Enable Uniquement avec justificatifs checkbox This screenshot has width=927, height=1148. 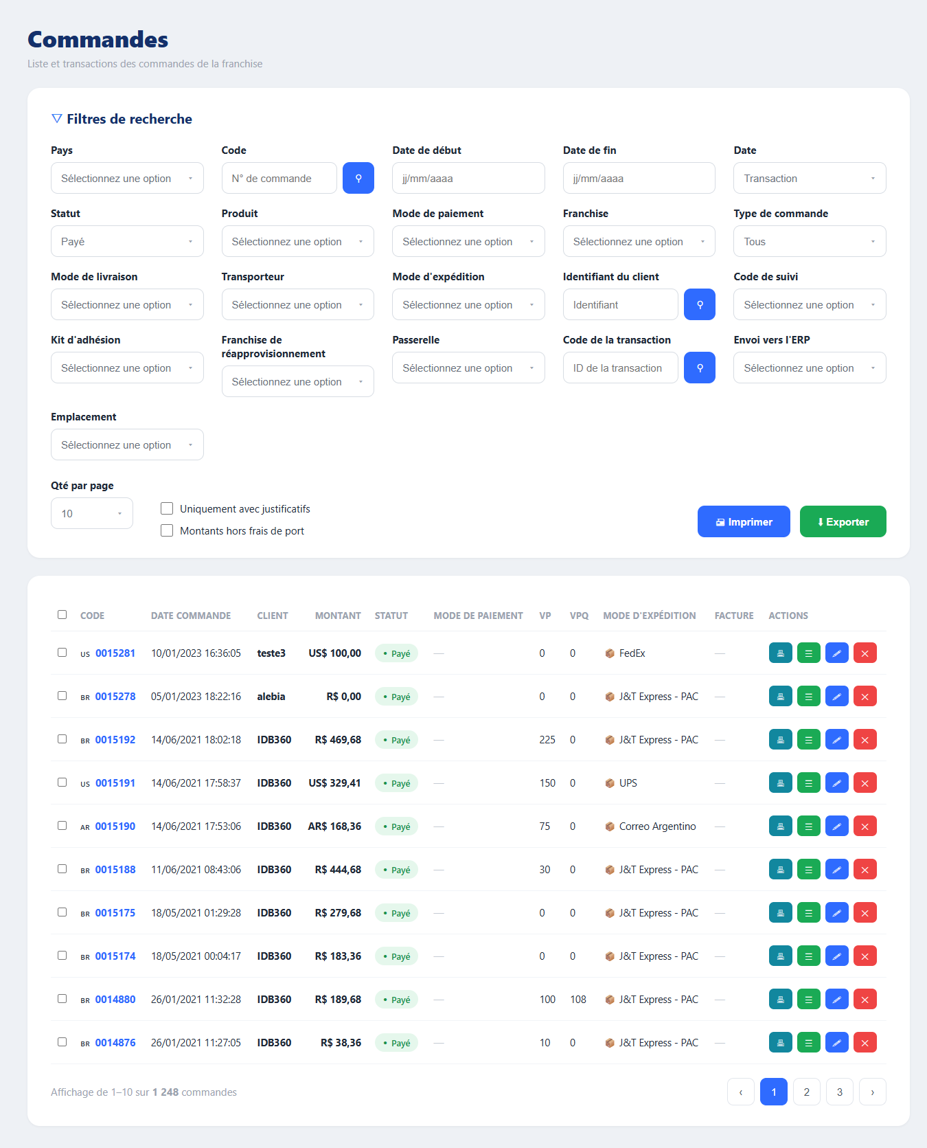(x=166, y=508)
